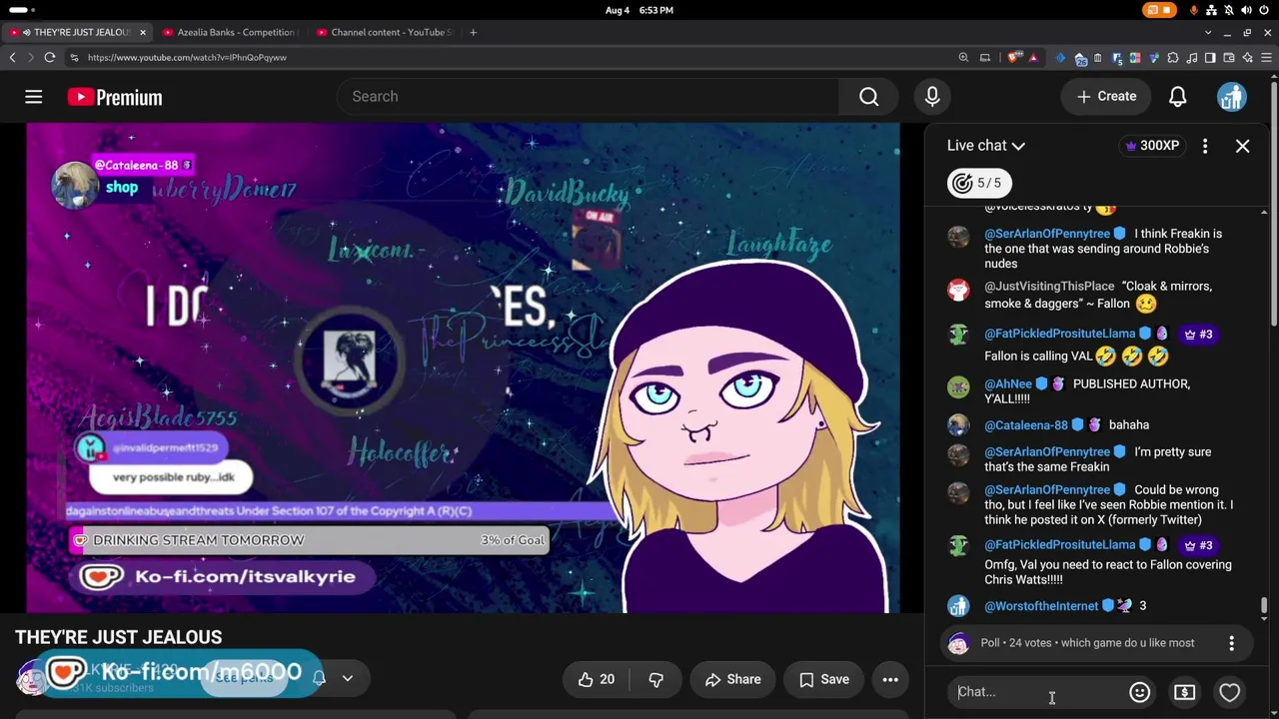The image size is (1279, 719).
Task: Go back in browser history
Action: coord(12,58)
